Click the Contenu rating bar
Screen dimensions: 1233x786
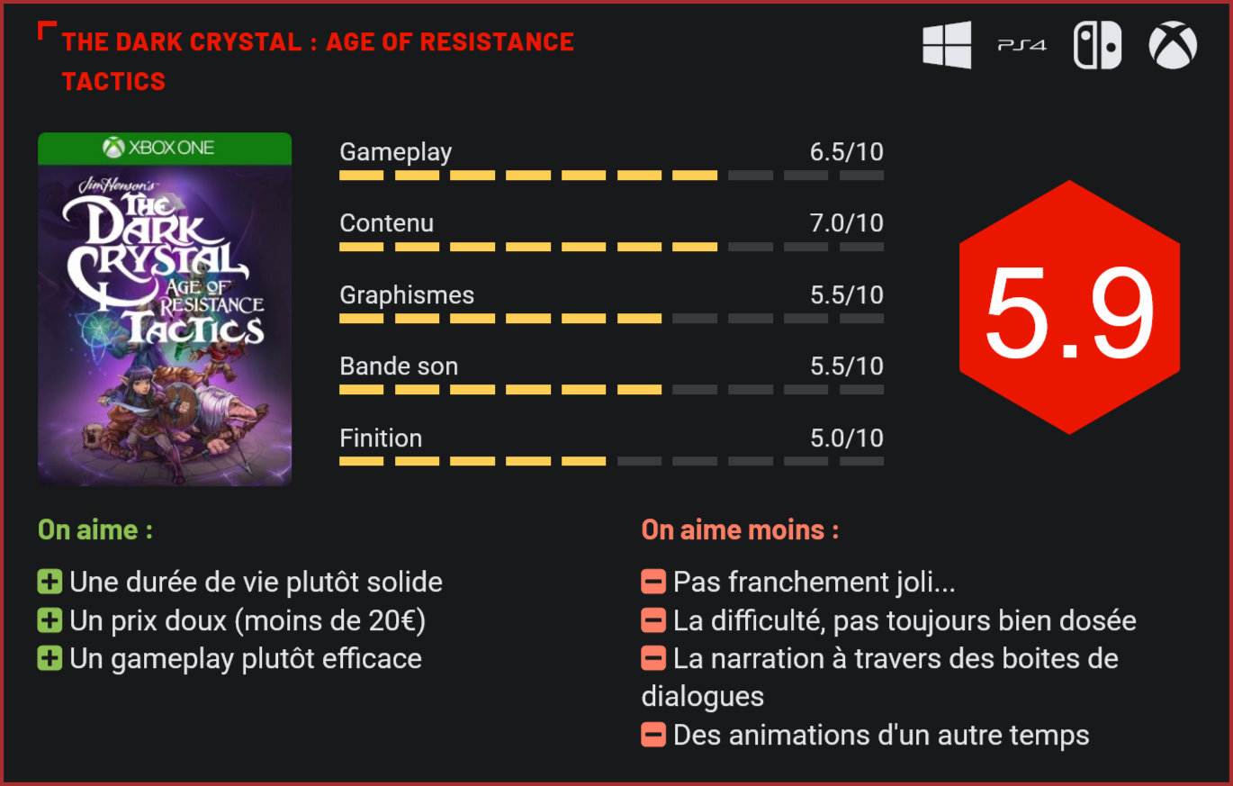coord(611,247)
